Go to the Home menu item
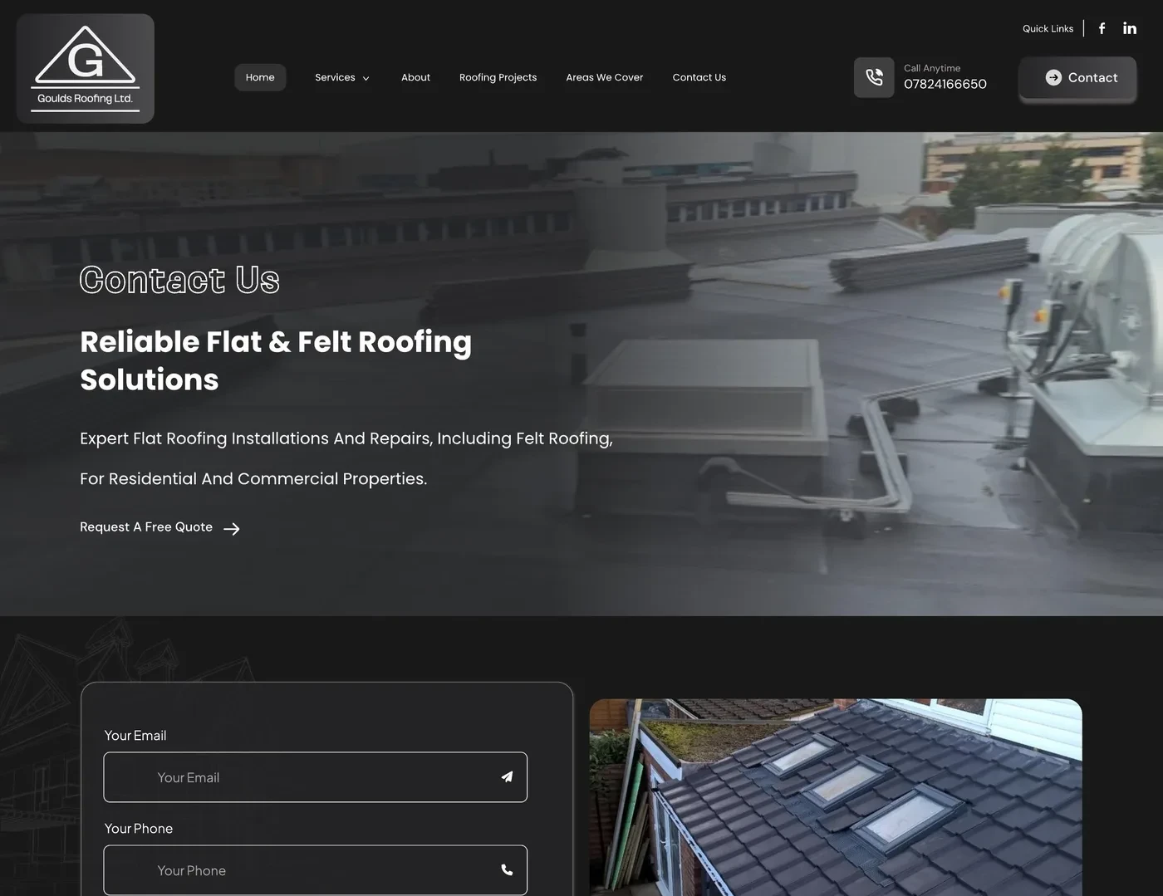 260,77
